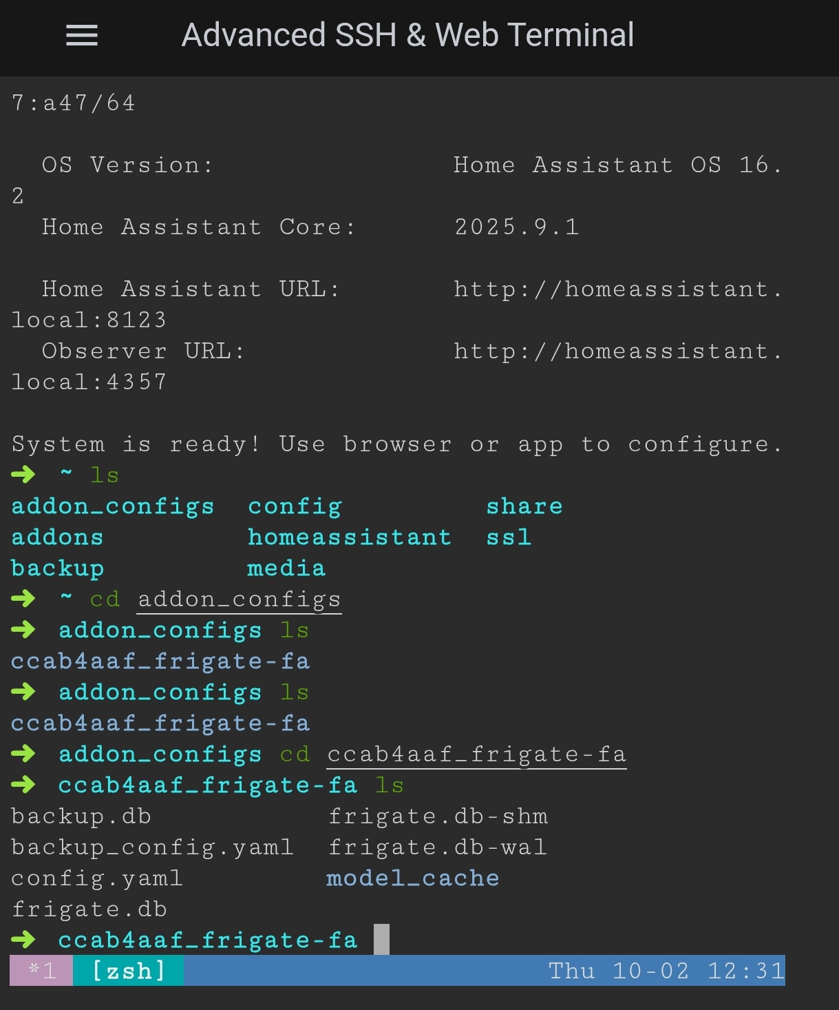
Task: Click the media directory name
Action: (286, 568)
